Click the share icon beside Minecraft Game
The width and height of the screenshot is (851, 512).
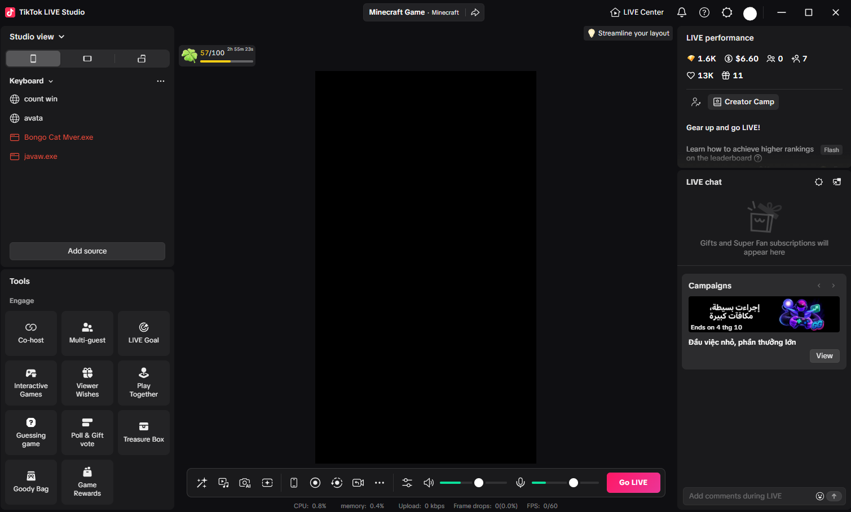click(475, 12)
